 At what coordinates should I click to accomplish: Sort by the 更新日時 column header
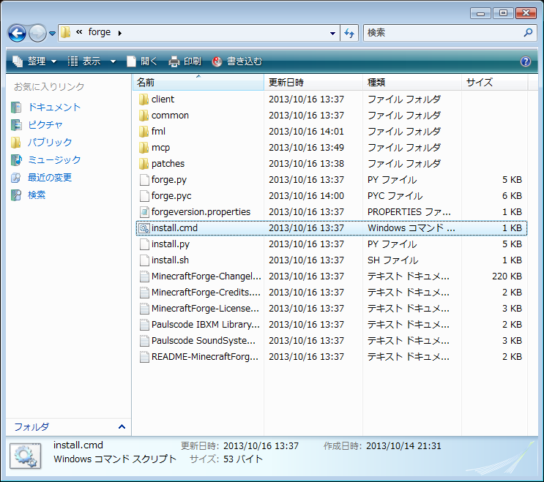coord(313,83)
